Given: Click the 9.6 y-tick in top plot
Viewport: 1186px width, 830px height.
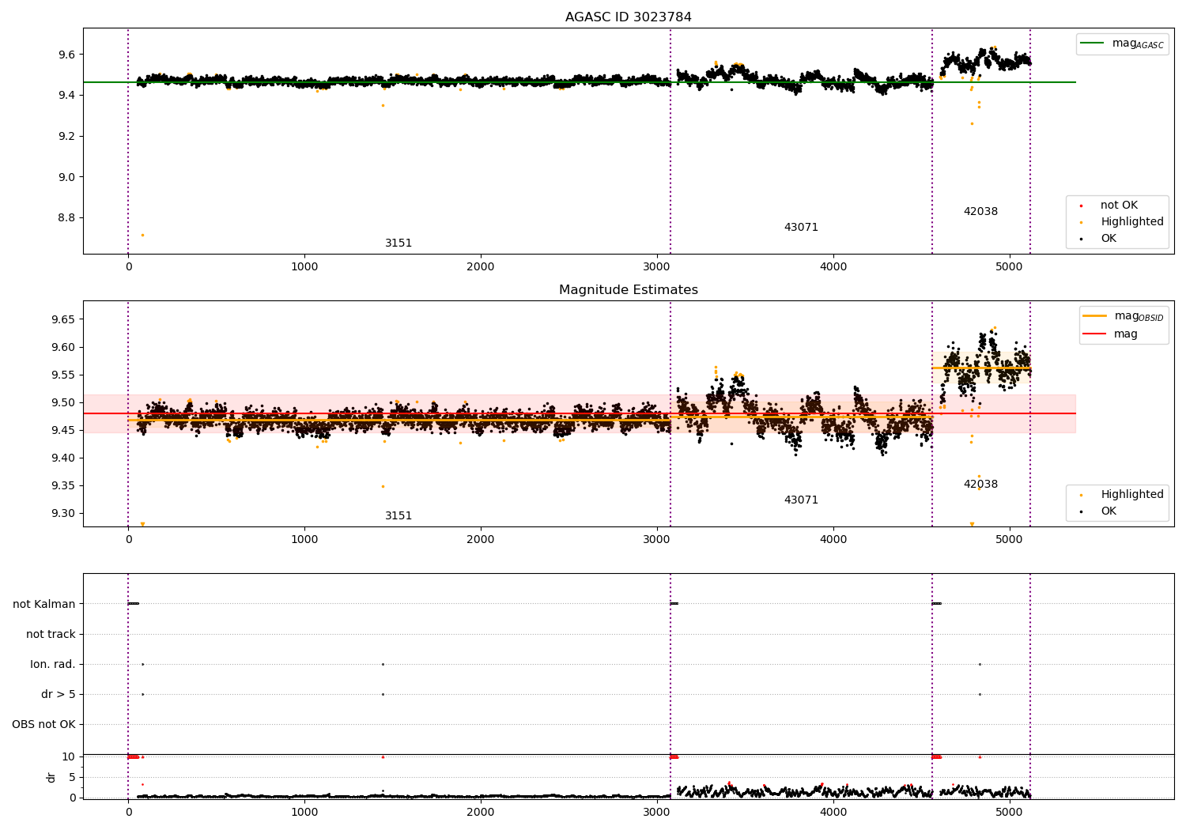Looking at the screenshot, I should coord(66,55).
